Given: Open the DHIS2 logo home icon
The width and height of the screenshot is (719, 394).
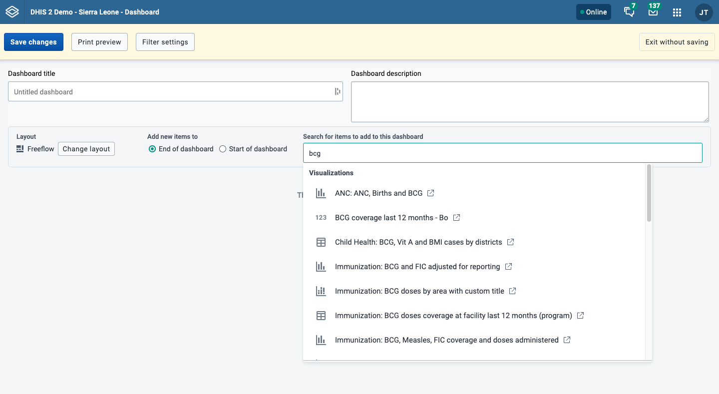Looking at the screenshot, I should tap(12, 12).
